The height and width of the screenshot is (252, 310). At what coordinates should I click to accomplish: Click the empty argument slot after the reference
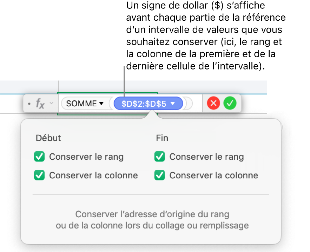189,104
